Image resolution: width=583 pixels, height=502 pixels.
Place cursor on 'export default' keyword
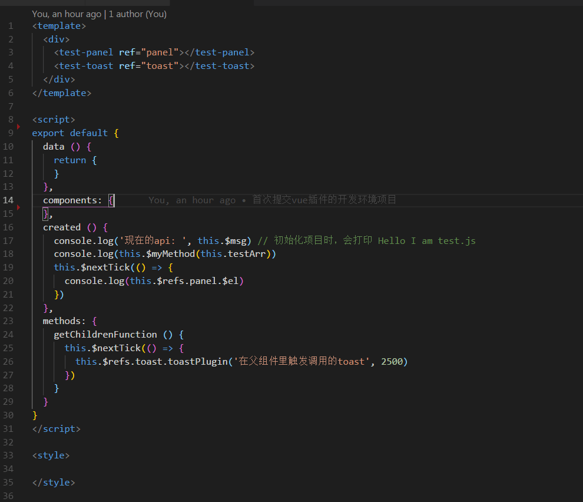coord(69,133)
